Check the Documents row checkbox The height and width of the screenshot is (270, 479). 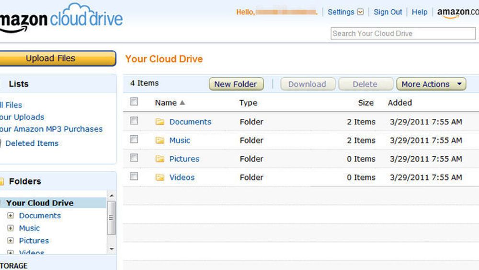134,121
